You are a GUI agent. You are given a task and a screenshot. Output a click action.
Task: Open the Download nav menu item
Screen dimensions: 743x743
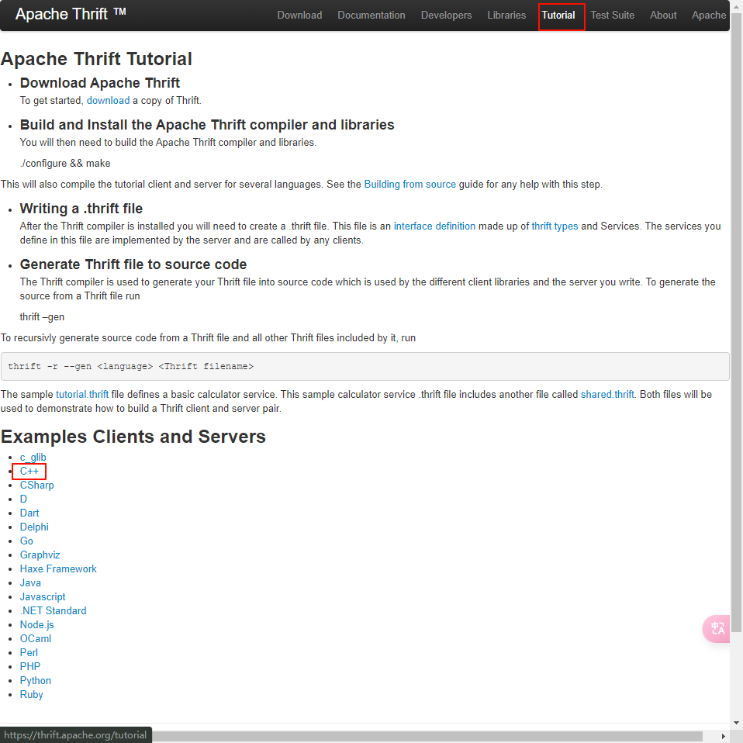299,16
